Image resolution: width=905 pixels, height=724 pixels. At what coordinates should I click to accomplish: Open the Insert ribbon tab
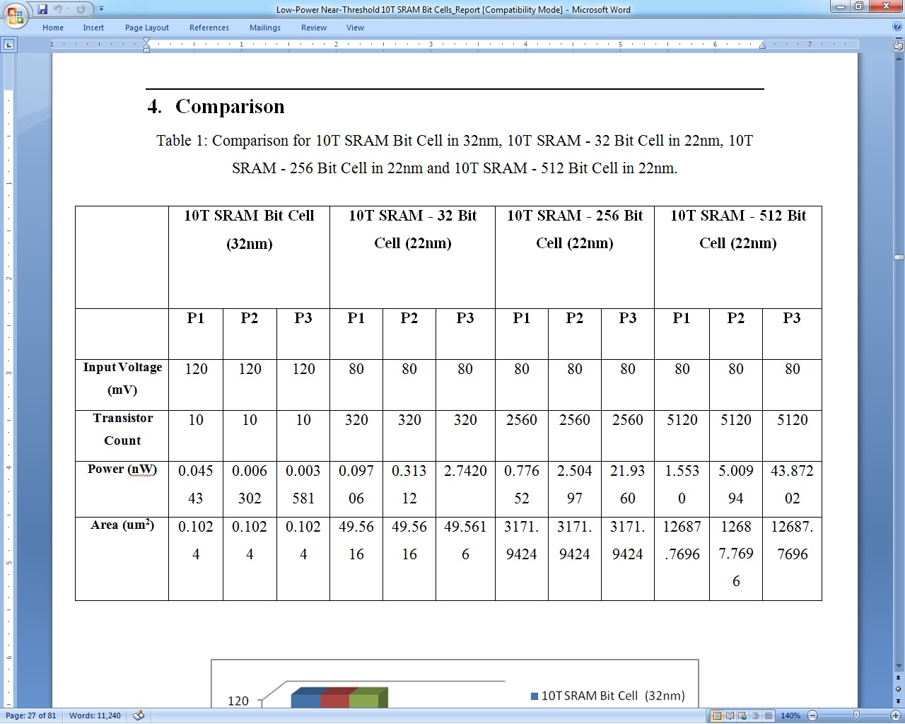(93, 28)
